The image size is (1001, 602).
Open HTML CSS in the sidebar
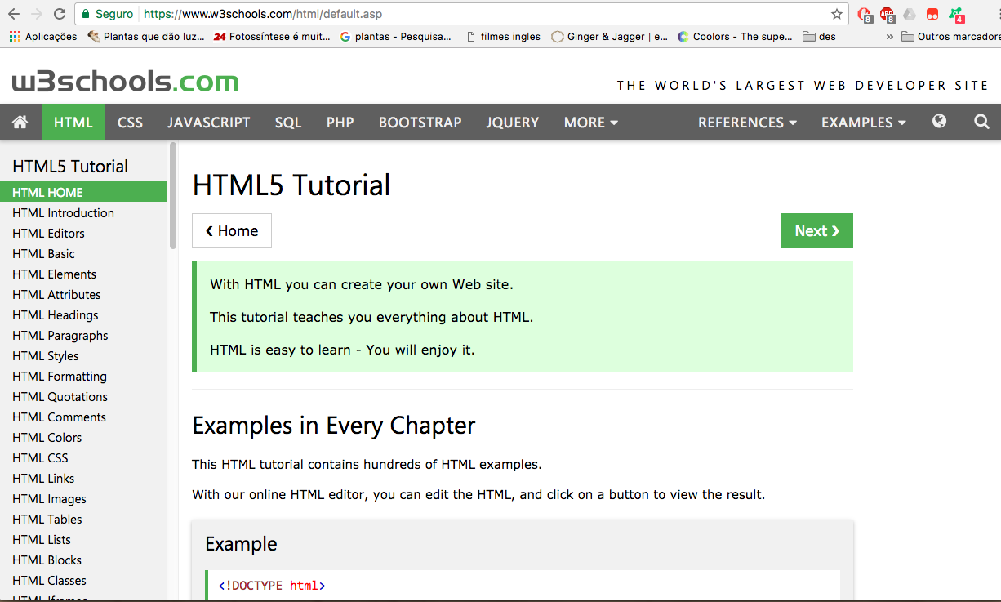83,457
